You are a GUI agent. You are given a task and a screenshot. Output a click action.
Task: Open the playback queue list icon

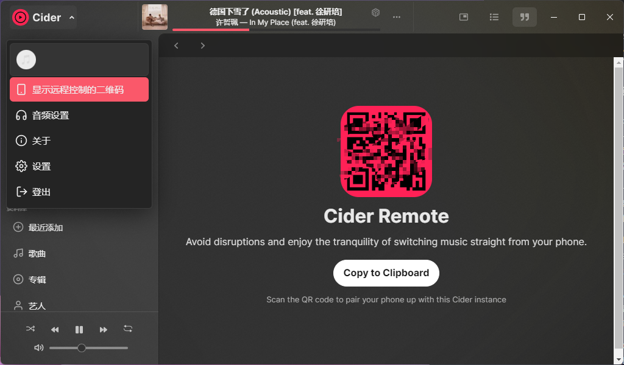coord(494,17)
